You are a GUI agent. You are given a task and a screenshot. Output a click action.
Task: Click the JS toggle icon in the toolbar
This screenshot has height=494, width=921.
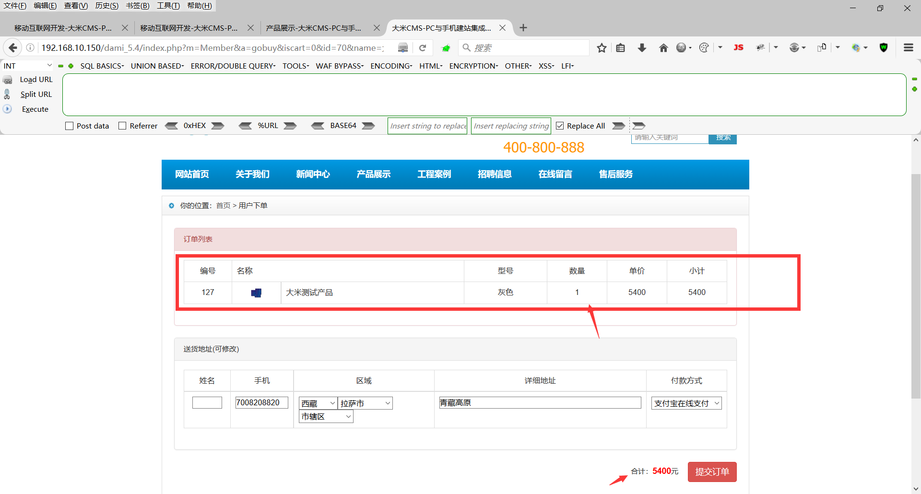(739, 47)
